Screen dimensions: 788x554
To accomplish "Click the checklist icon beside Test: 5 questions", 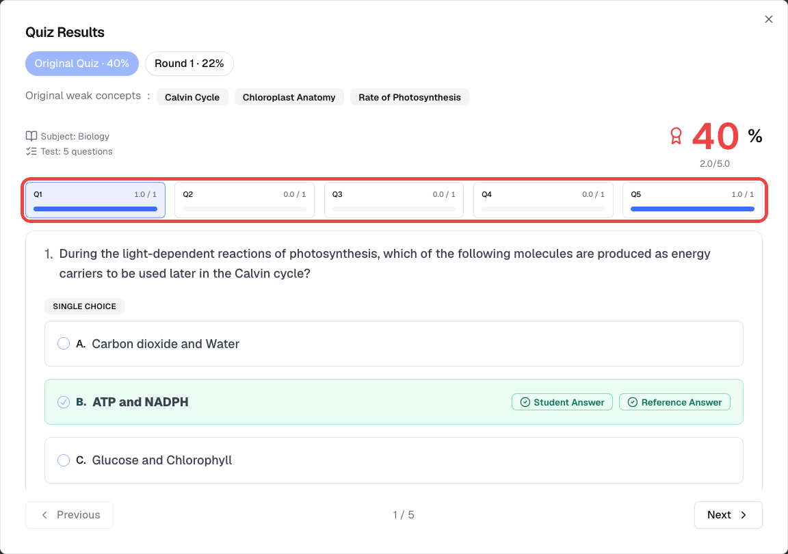I will pos(31,151).
